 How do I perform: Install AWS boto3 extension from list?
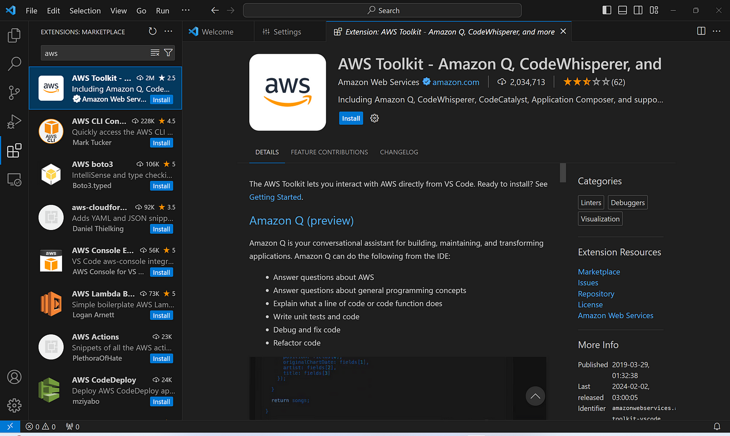click(161, 186)
